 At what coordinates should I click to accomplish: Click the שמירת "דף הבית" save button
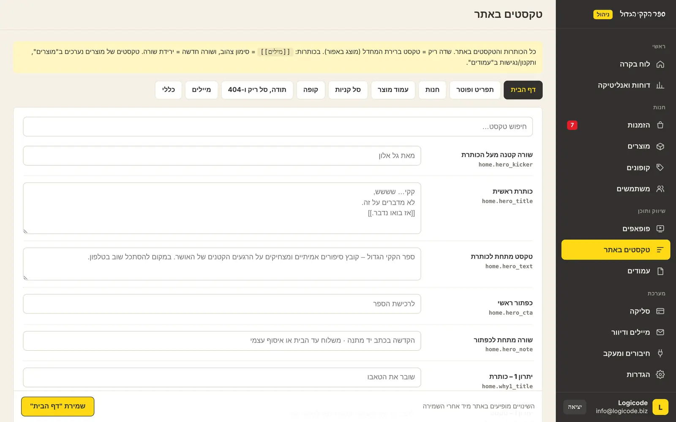coord(58,406)
